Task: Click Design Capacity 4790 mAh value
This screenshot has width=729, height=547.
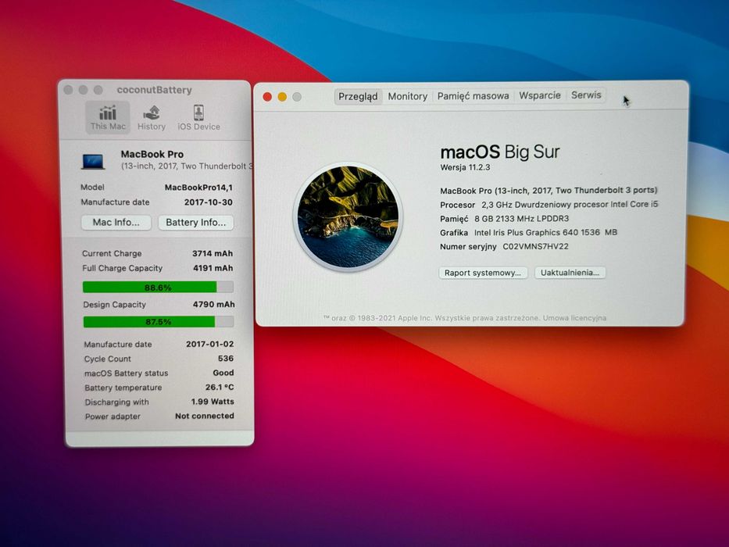Action: pos(214,304)
